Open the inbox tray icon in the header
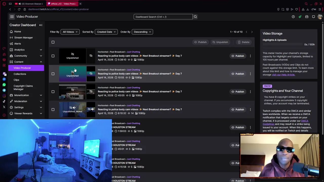The height and width of the screenshot is (182, 324). (307, 17)
